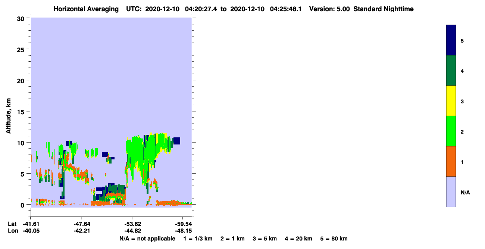Screen dimensions: 485x249
Task: Click latitude value -41.61
Action: pyautogui.click(x=31, y=224)
